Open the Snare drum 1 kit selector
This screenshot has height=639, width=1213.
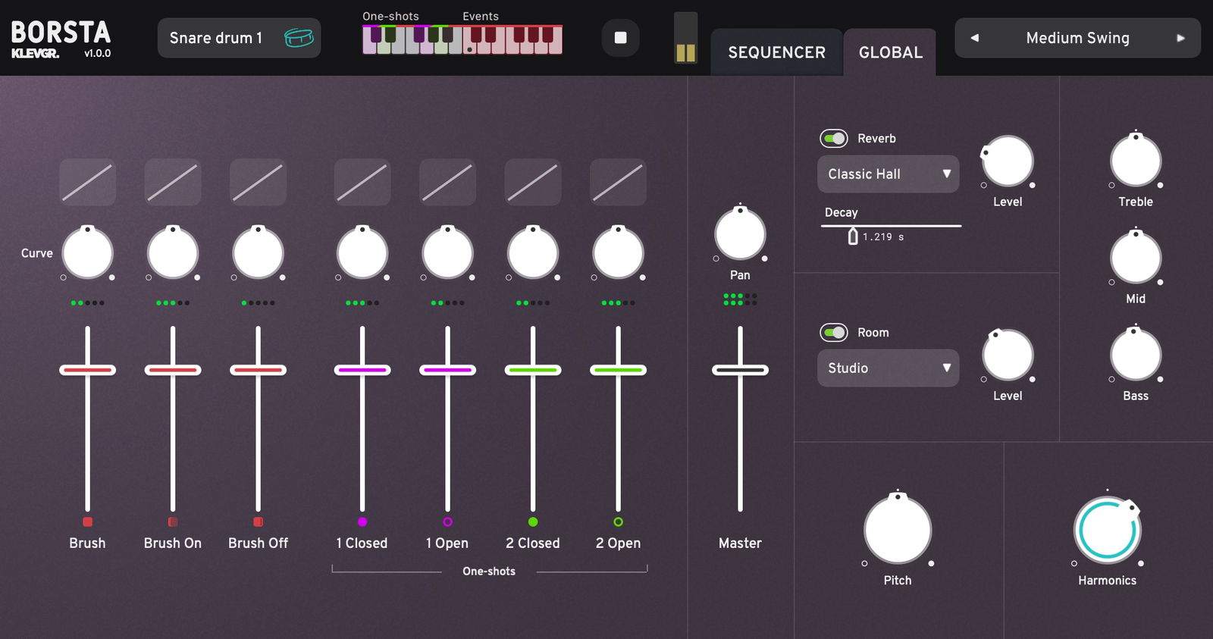[x=216, y=38]
